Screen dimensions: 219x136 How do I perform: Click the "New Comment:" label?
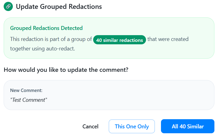pos(26,90)
